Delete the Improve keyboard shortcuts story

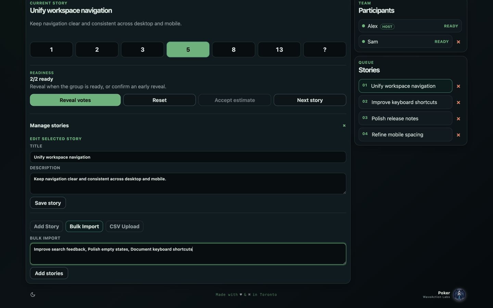(458, 102)
